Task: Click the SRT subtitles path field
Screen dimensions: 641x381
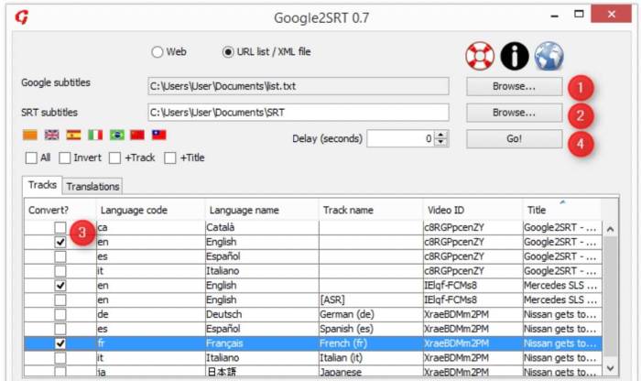Action: 299,113
